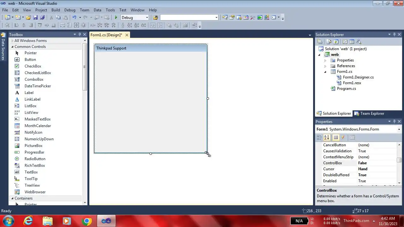Image resolution: width=404 pixels, height=227 pixels.
Task: Click Show All Files icon in Solution Explorer
Action: pos(329,42)
